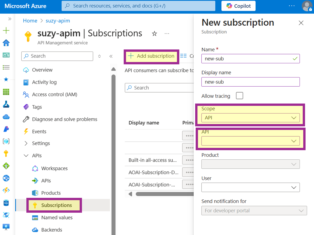Open the Copilot button in header
The width and height of the screenshot is (314, 235).
click(238, 6)
